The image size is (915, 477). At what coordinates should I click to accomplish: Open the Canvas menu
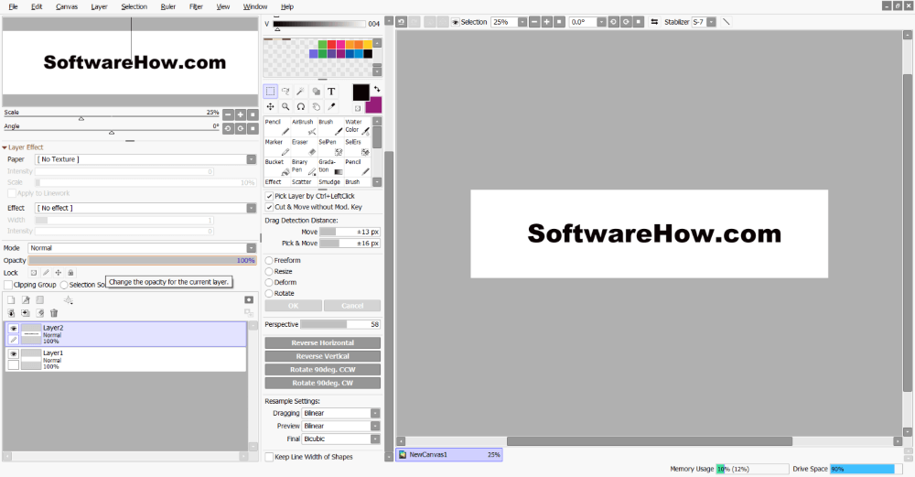tap(67, 6)
